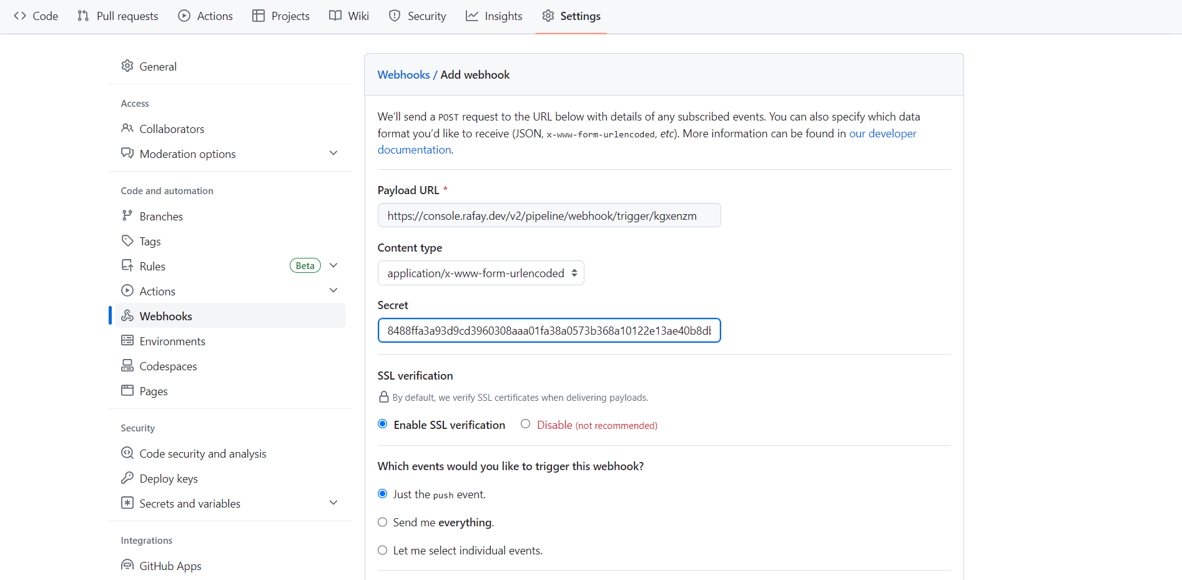The height and width of the screenshot is (580, 1182).
Task: Select the Send me everything option
Action: 383,523
